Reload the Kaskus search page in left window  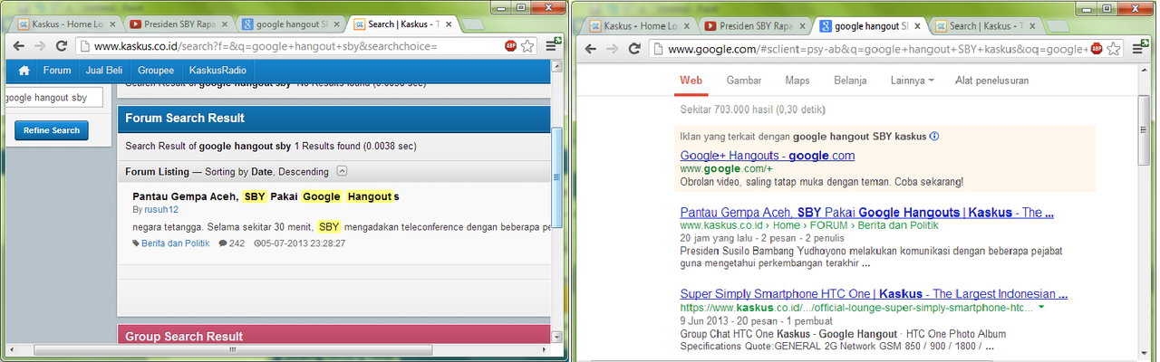click(x=62, y=45)
